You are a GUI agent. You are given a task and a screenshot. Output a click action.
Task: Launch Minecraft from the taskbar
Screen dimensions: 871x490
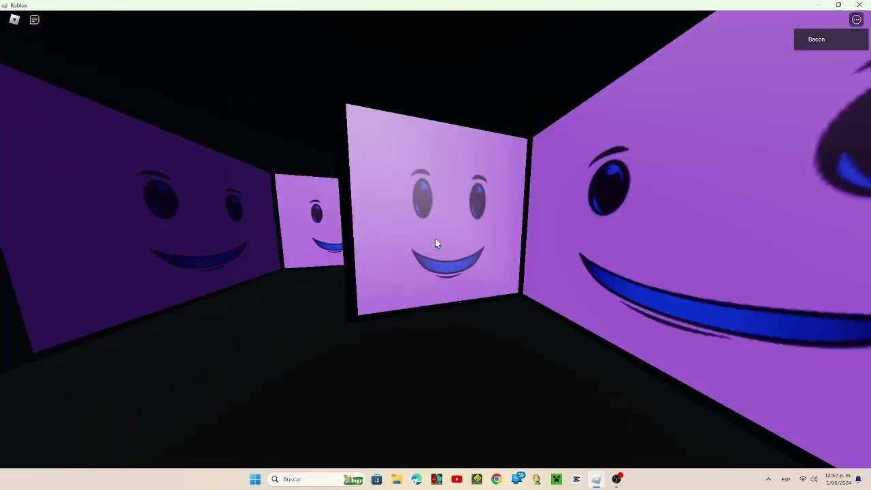[557, 479]
